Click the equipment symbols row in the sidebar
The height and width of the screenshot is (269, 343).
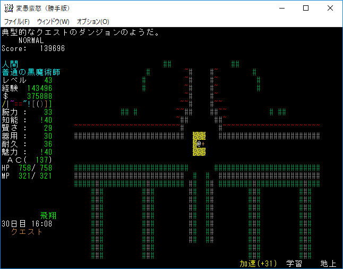27,104
